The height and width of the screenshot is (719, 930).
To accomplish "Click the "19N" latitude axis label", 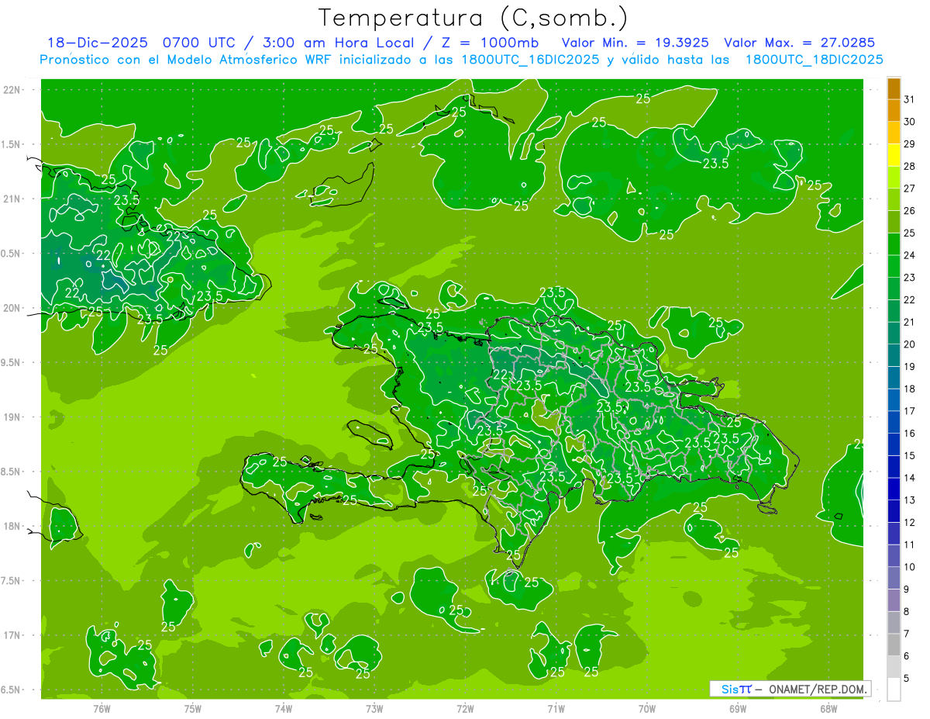I will pos(12,417).
